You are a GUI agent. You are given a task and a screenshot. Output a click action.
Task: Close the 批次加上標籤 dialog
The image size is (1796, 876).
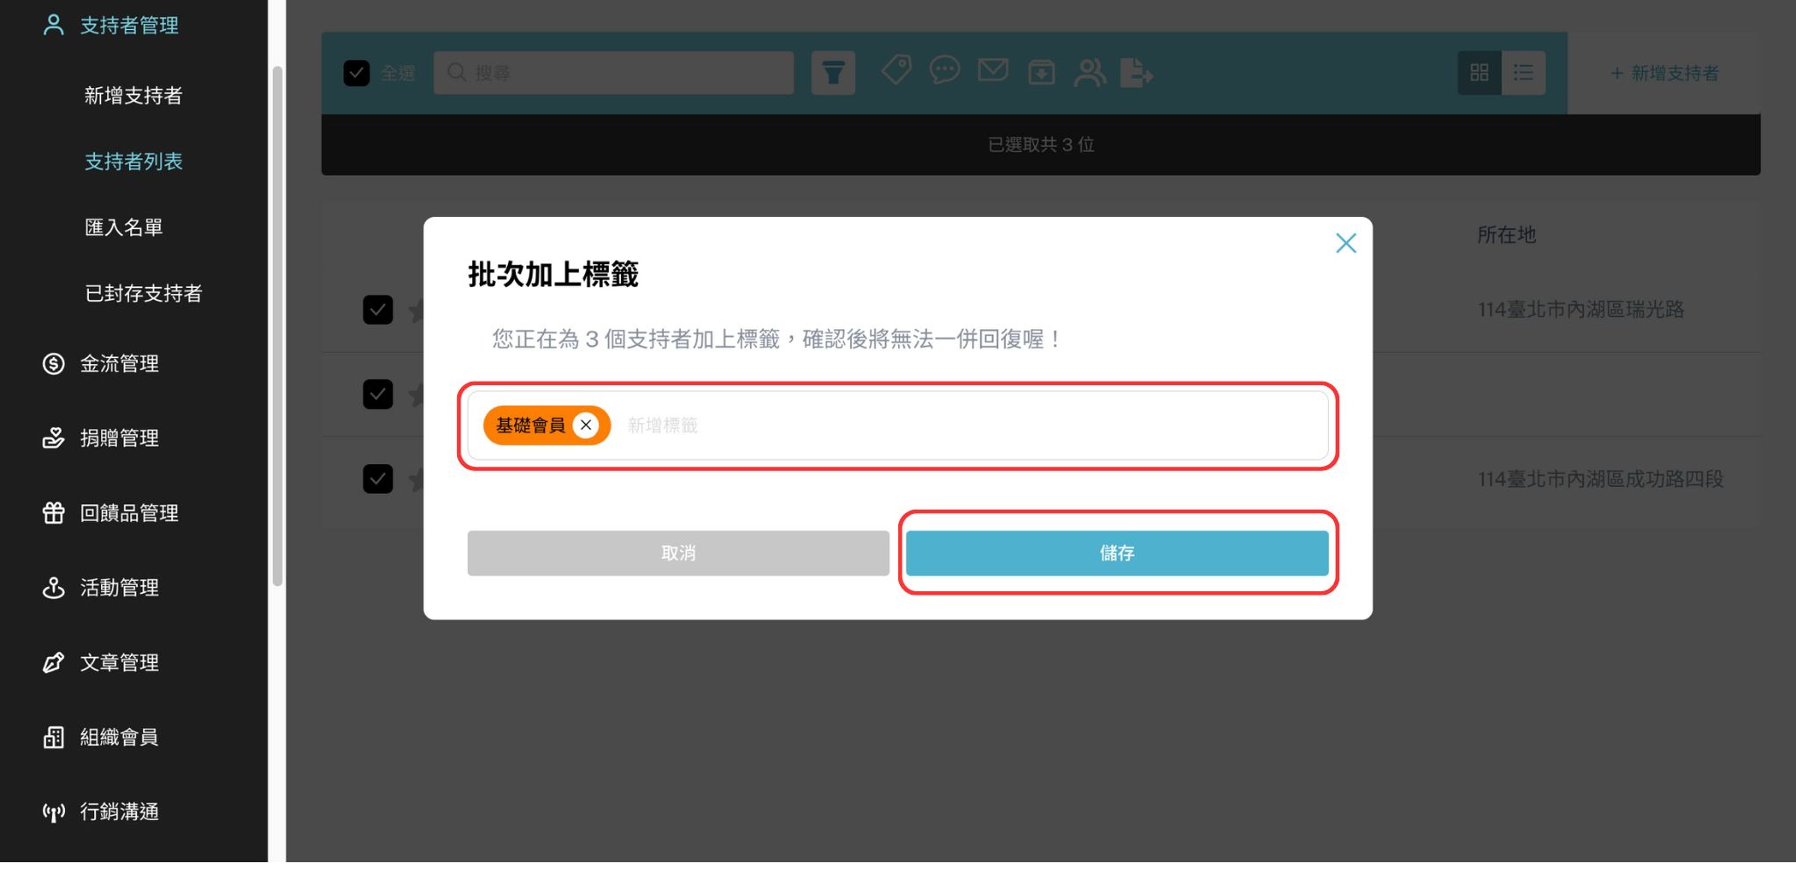tap(1346, 243)
